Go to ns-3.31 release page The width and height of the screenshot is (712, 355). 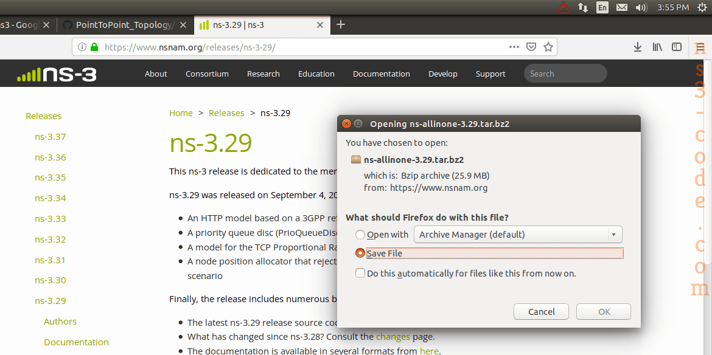51,260
